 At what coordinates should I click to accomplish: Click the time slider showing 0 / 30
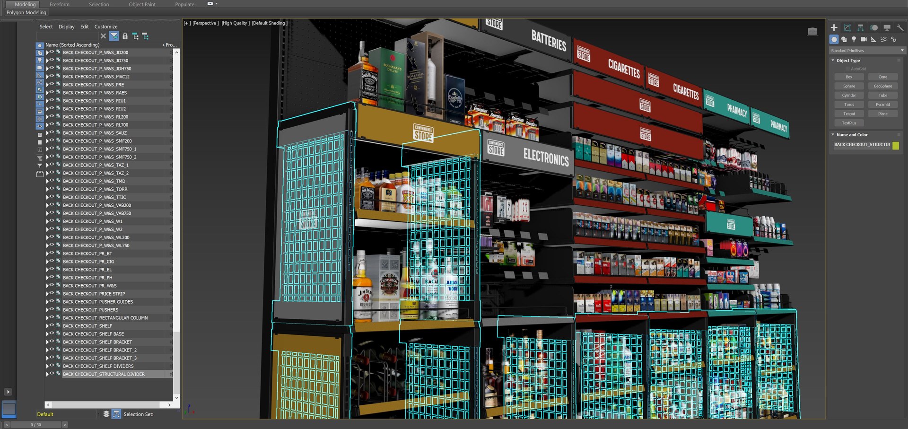[x=36, y=425]
